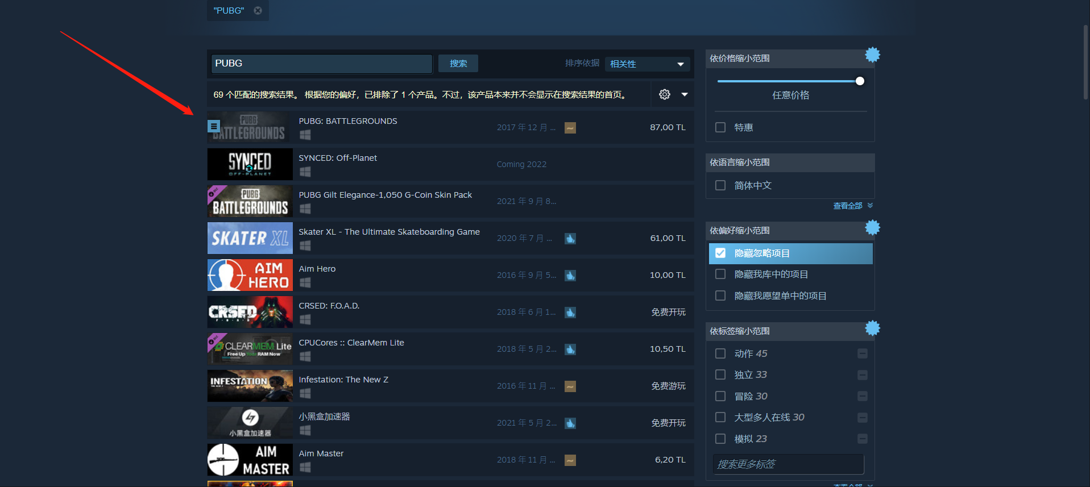Click the blue gear badge on 依价格缩小范围
Screen dimensions: 1090x487
click(872, 55)
